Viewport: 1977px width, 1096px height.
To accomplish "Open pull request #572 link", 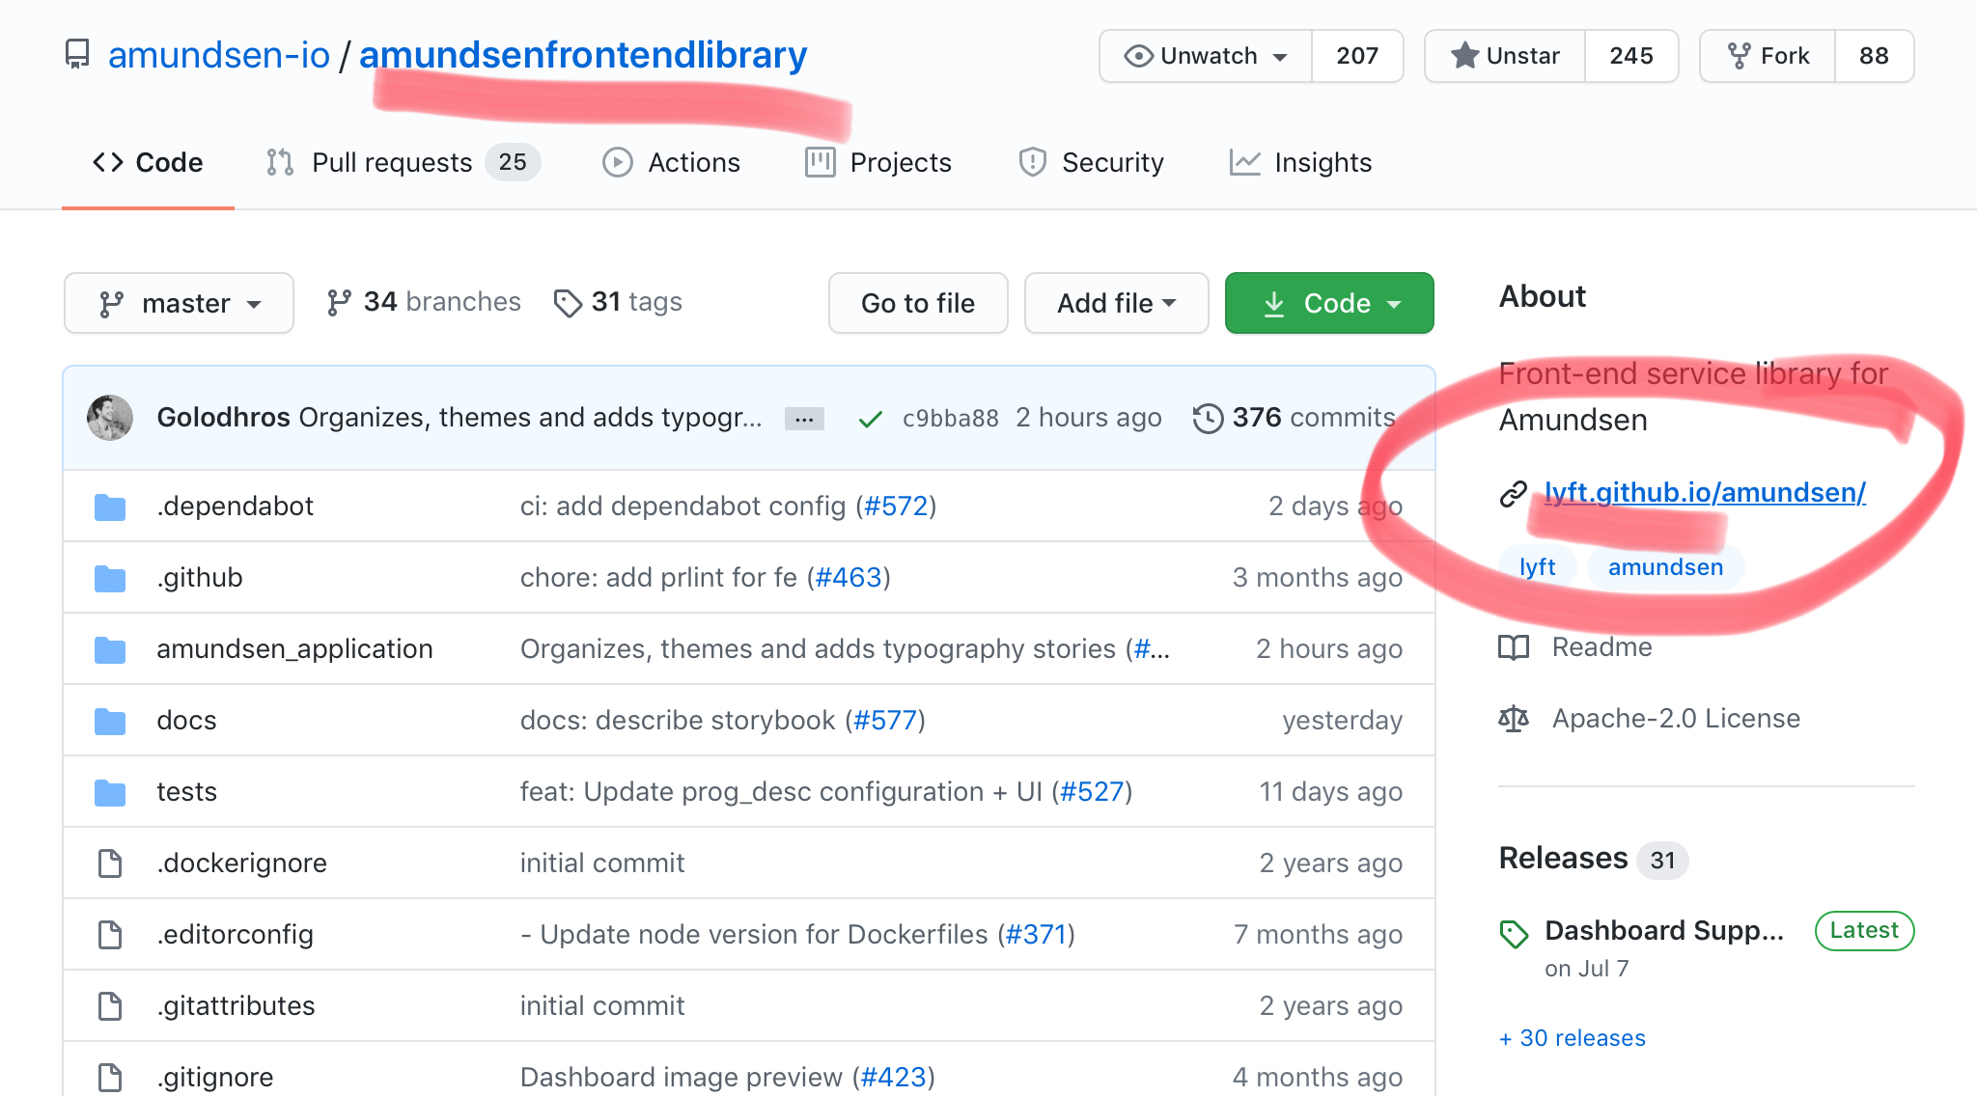I will (896, 506).
